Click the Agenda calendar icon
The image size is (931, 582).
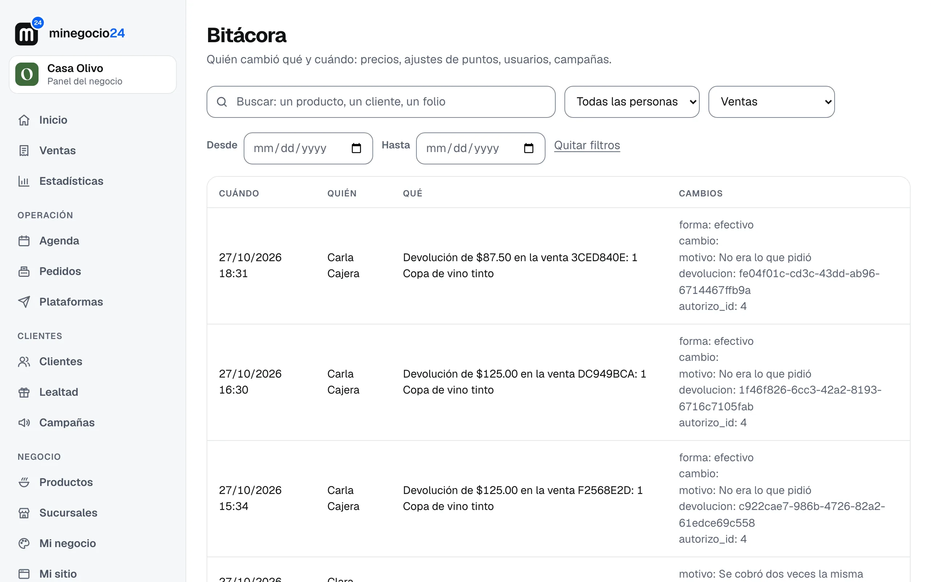tap(24, 241)
